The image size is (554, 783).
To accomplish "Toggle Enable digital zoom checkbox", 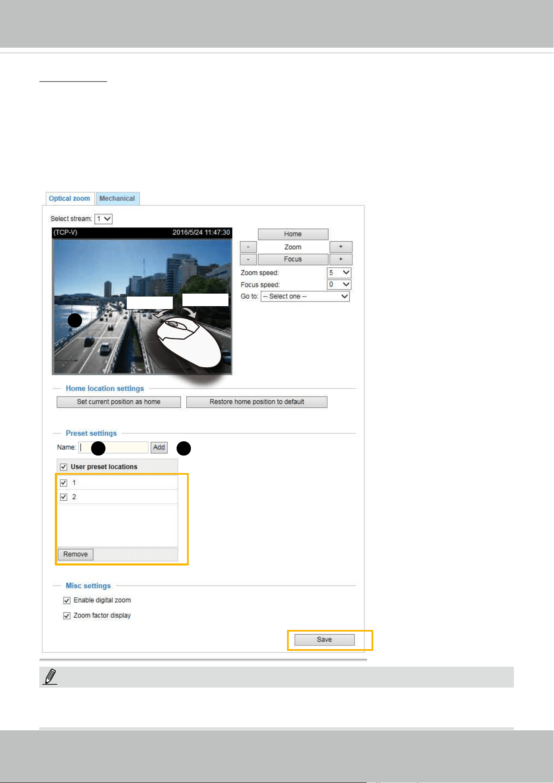I will (x=67, y=601).
